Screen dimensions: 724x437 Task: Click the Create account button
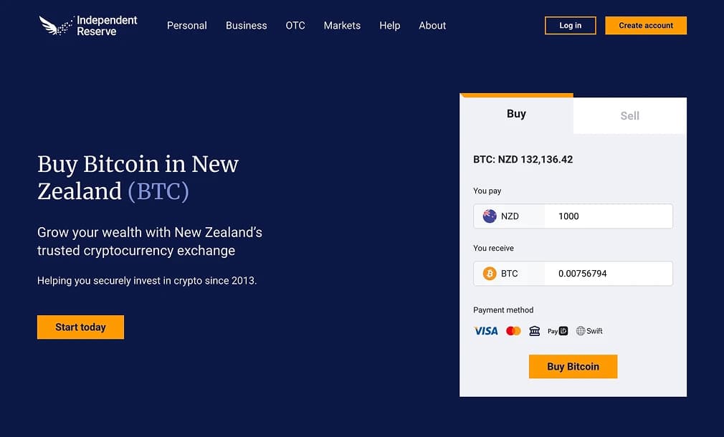point(646,26)
